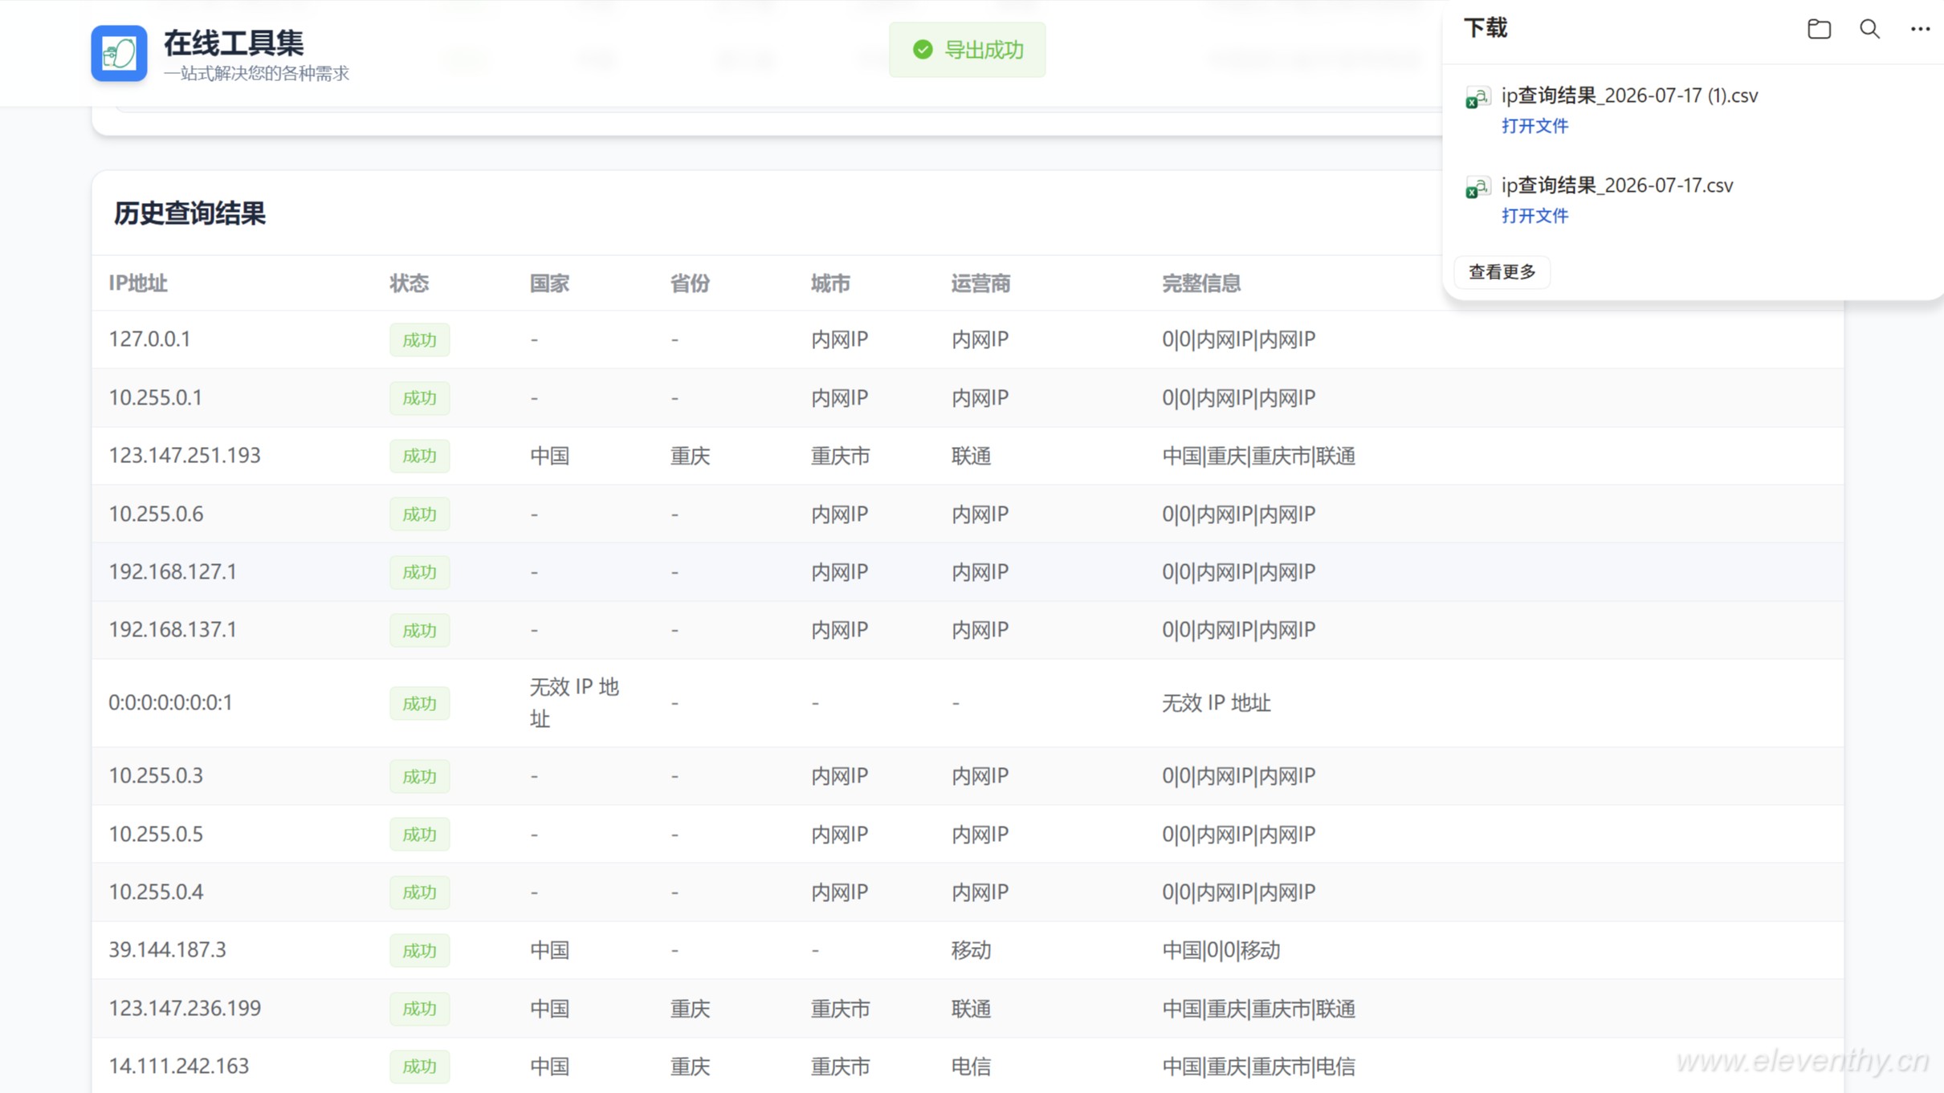Click the IP地址 column header
Viewport: 1944px width, 1093px height.
tap(138, 283)
